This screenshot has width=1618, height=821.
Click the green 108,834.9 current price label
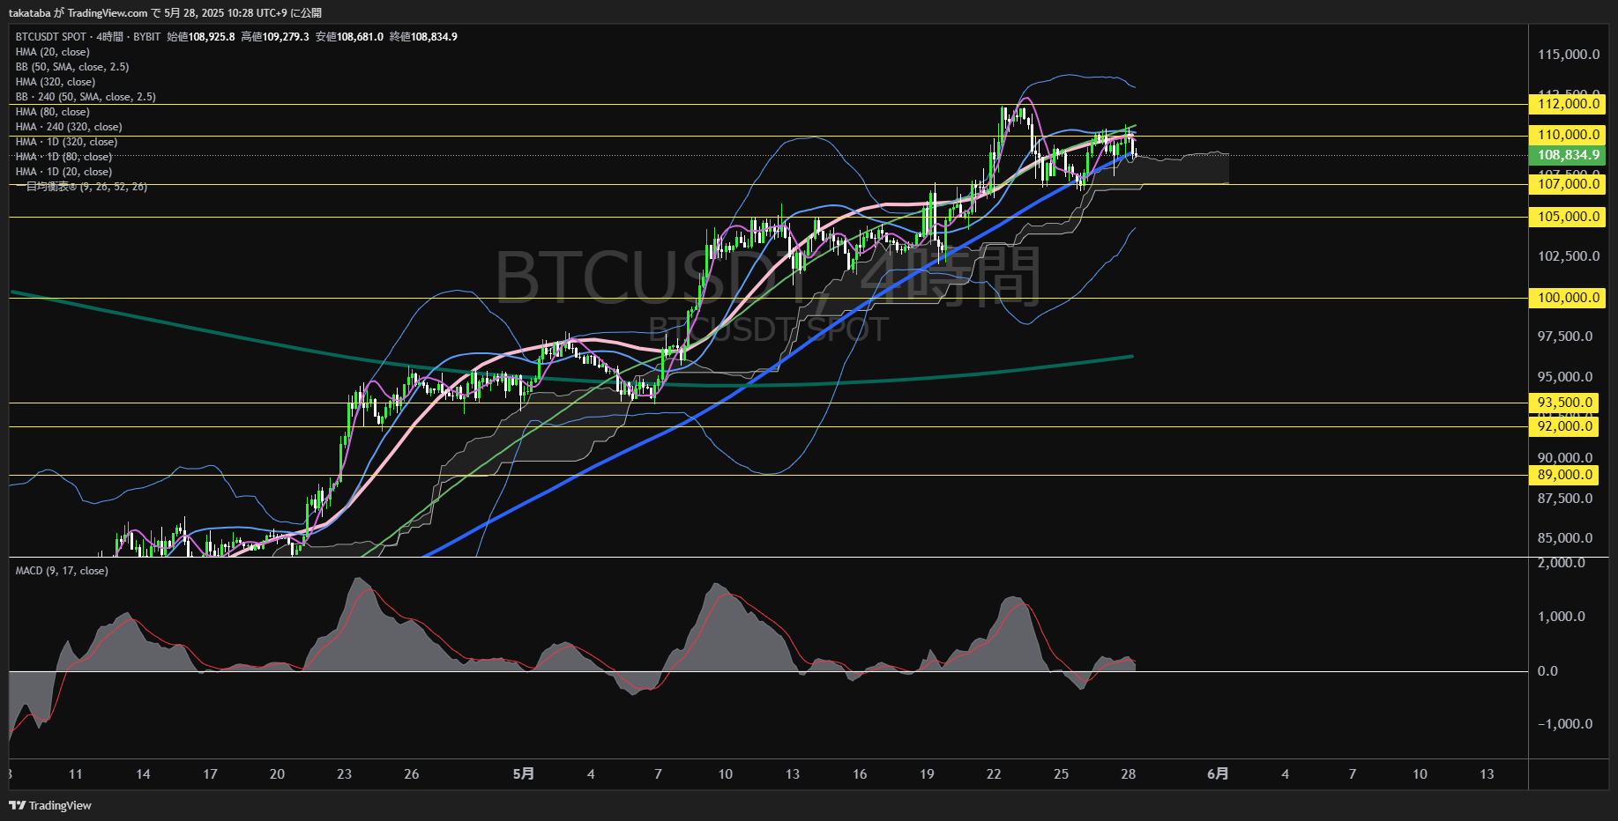[1567, 155]
